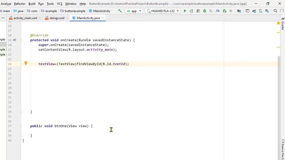Click line number 38 in the gutter

(x=10, y=131)
